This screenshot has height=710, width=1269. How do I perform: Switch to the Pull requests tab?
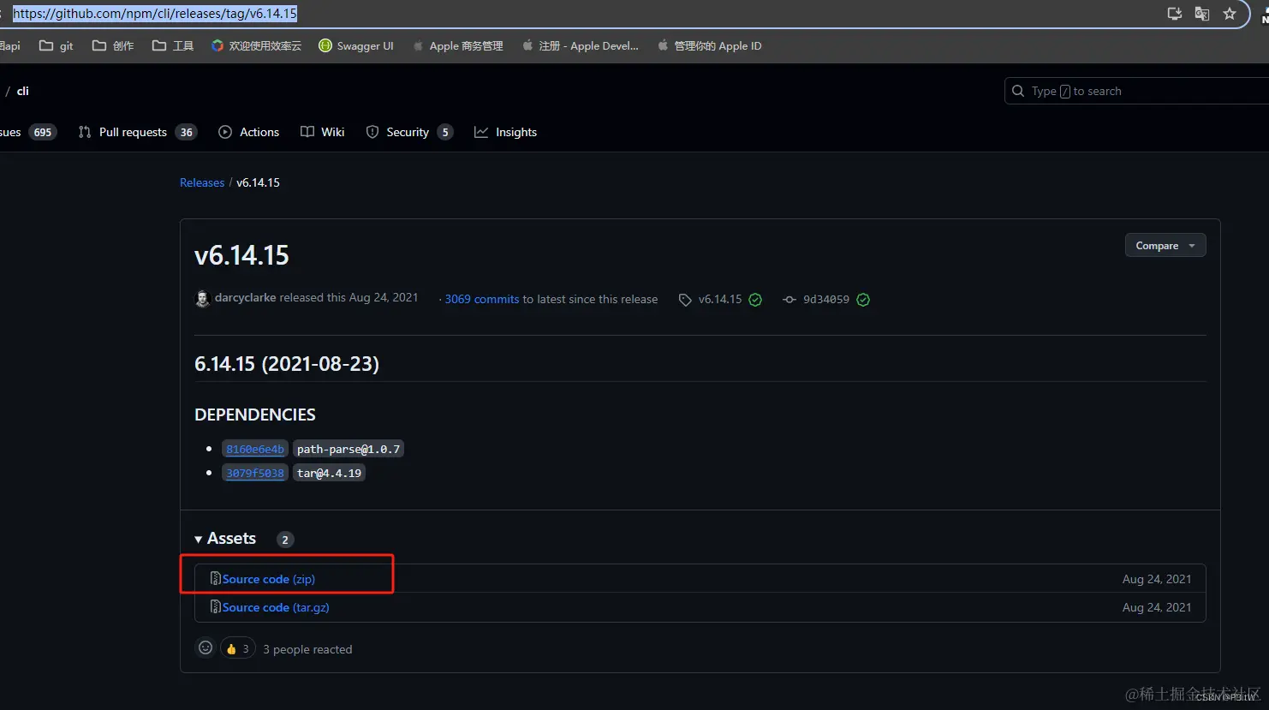[137, 132]
